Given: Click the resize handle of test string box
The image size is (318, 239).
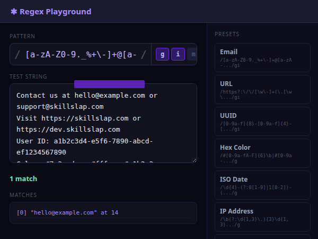Looking at the screenshot, I should click(194, 160).
